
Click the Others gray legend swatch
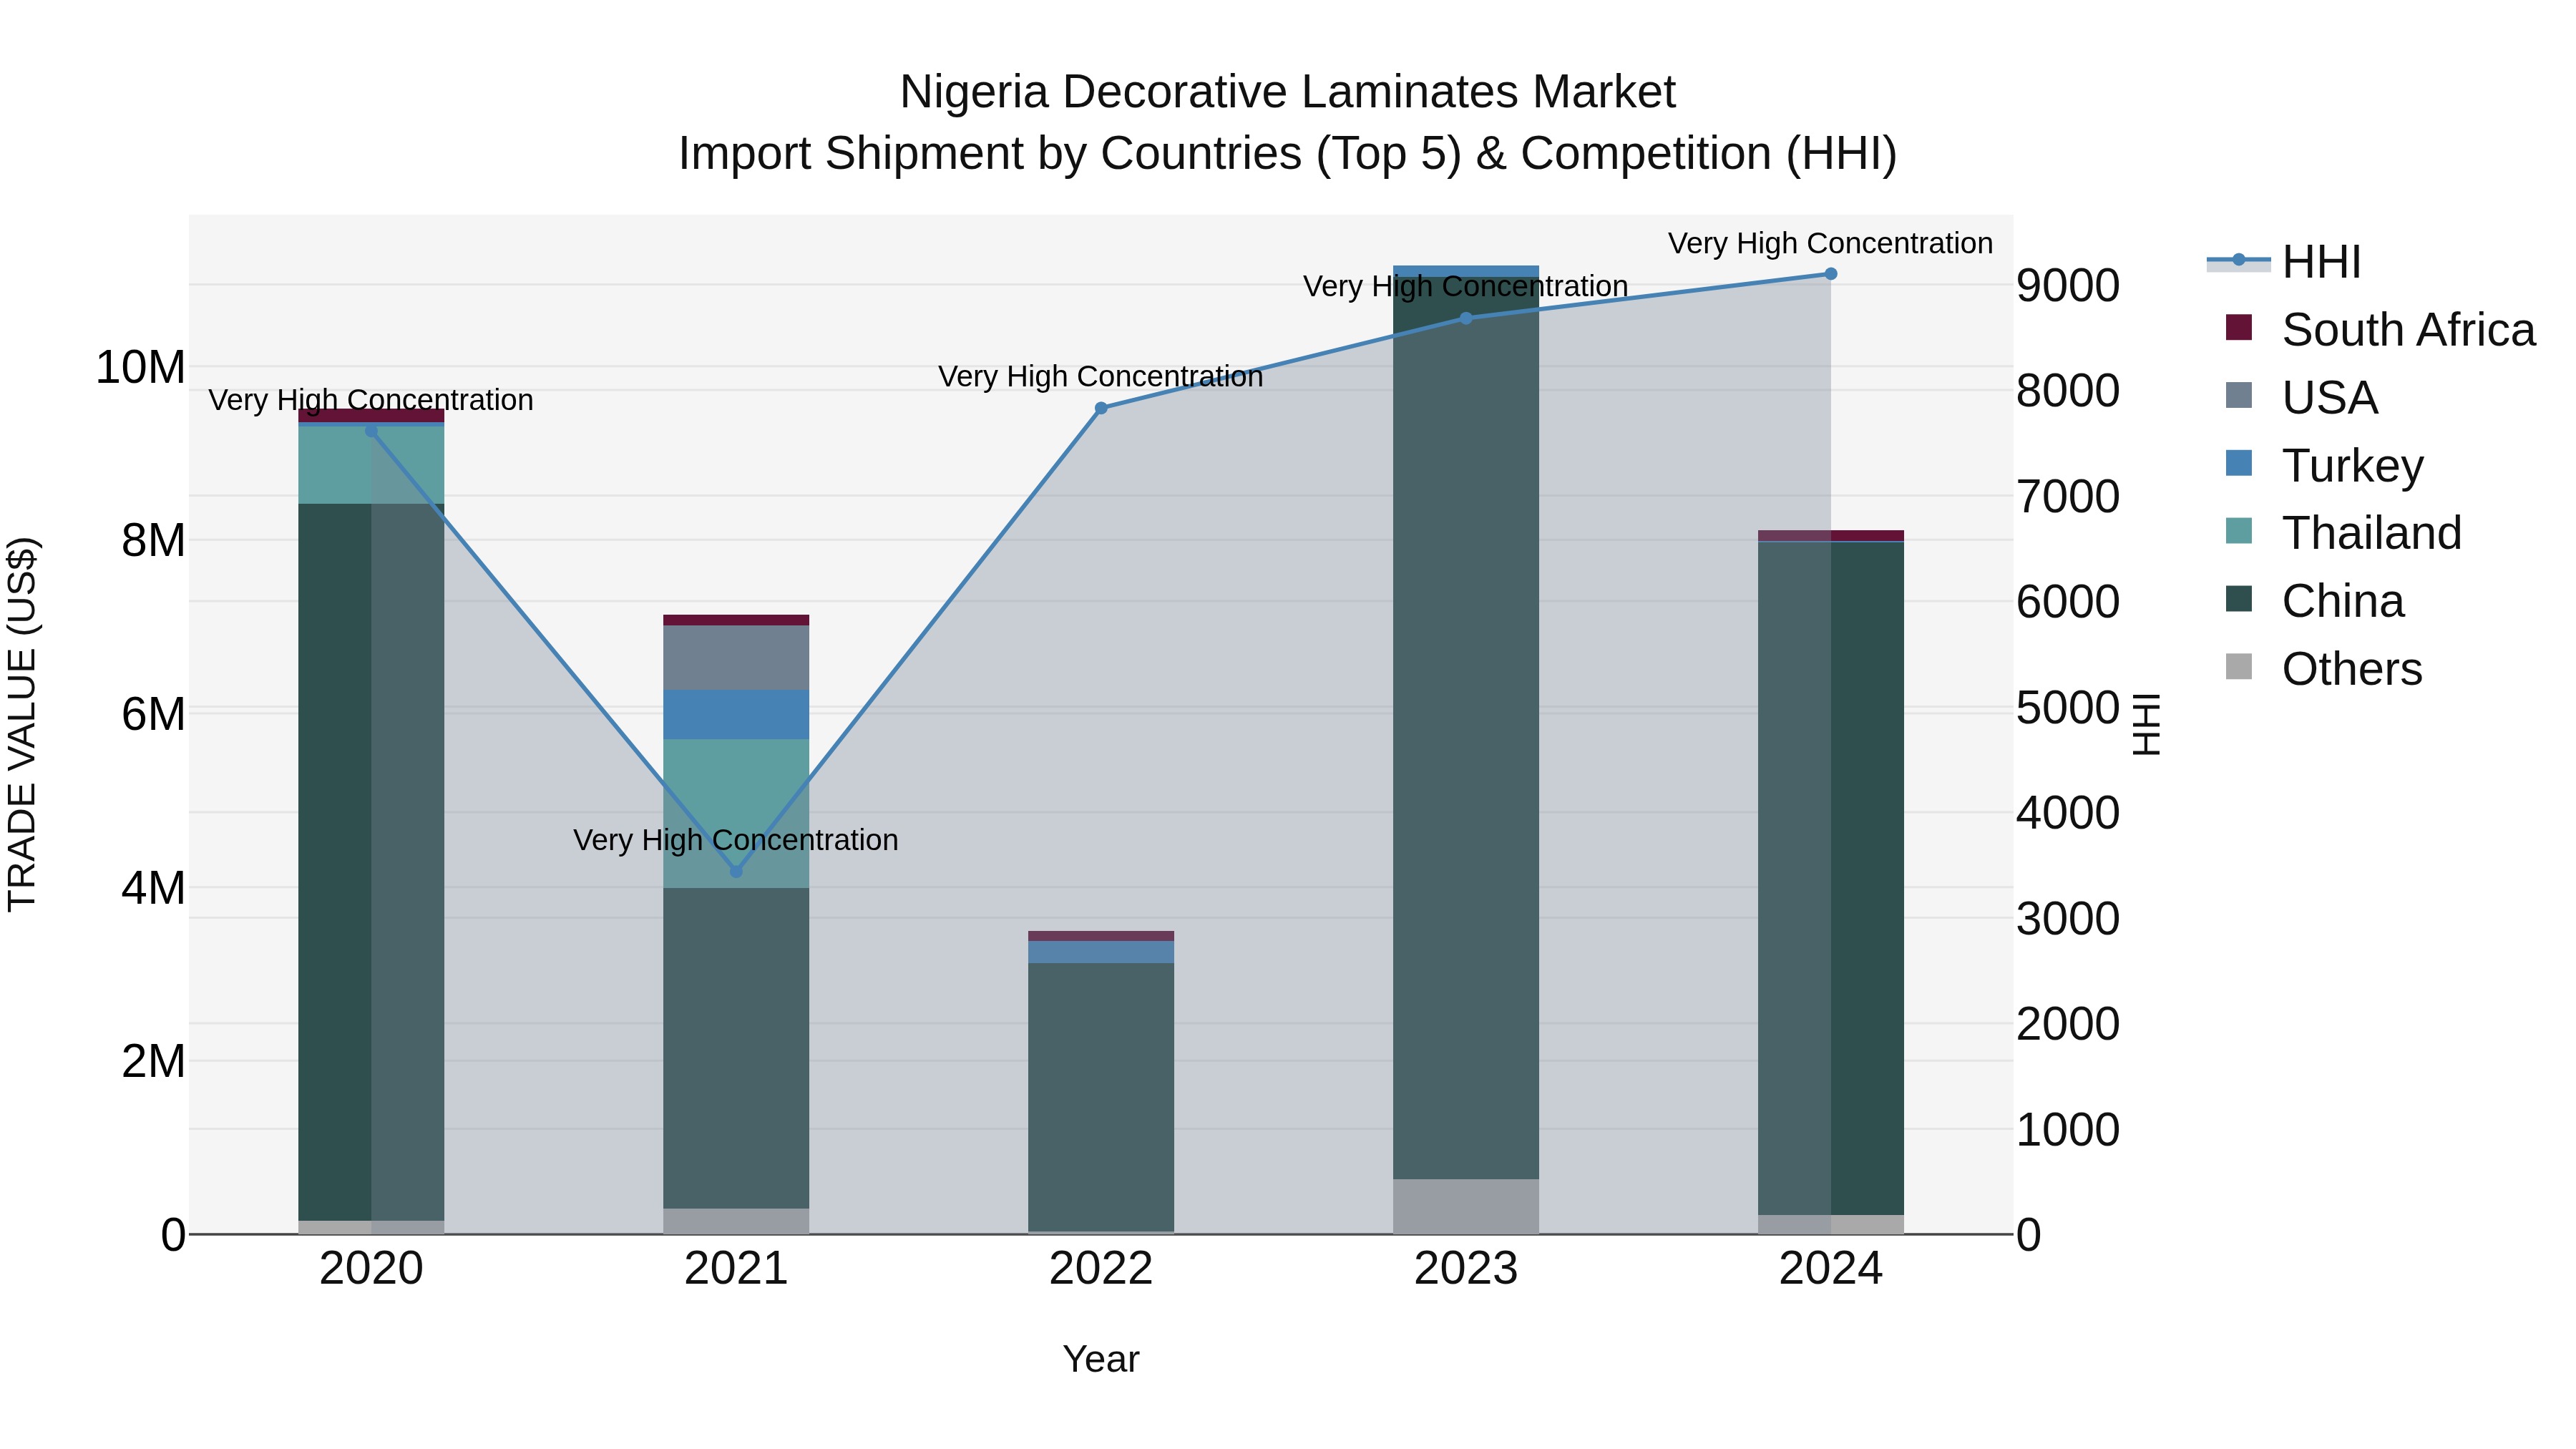tap(2239, 667)
